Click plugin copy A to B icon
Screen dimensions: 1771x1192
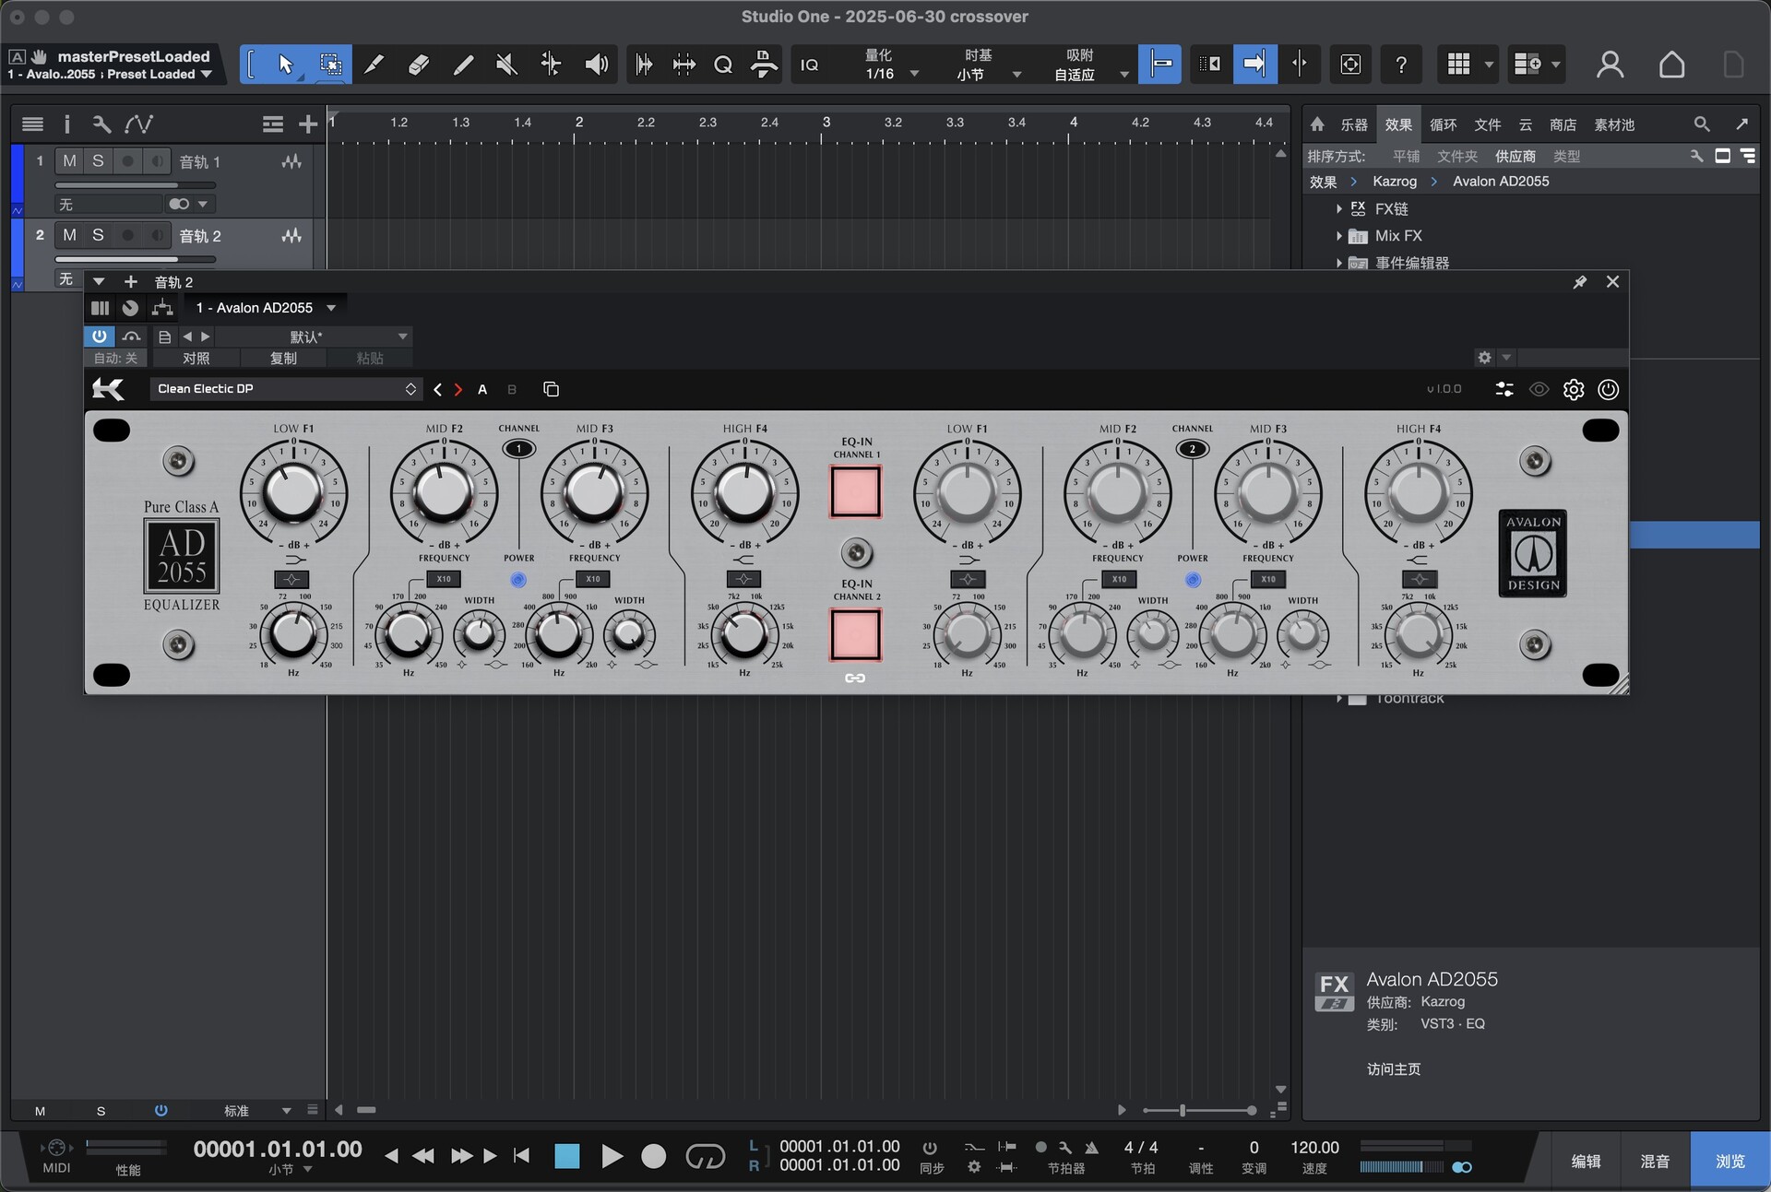(x=551, y=389)
